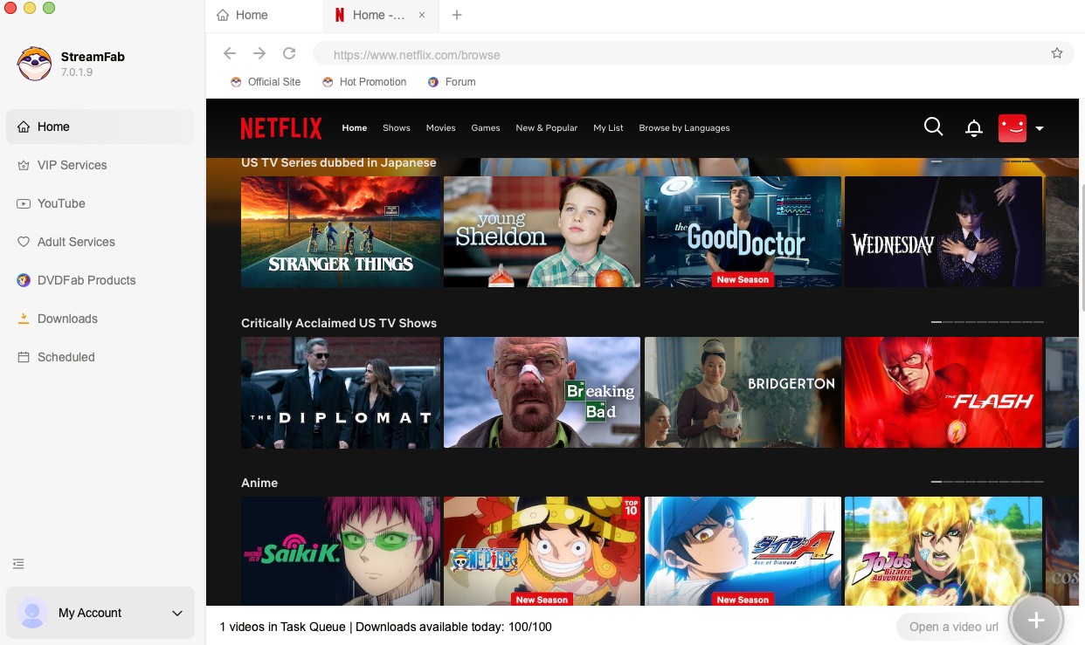The width and height of the screenshot is (1085, 645).
Task: Click the Downloads arrow icon in sidebar
Action: click(24, 319)
